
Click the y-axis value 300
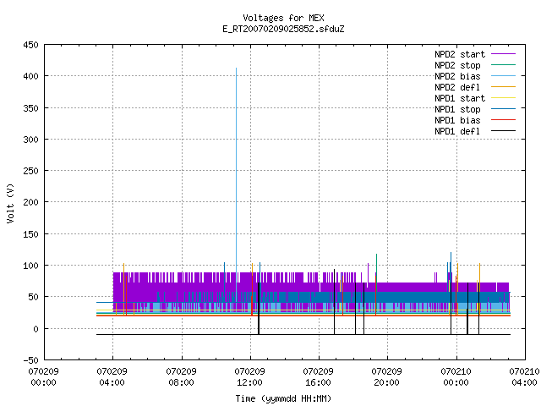click(30, 140)
